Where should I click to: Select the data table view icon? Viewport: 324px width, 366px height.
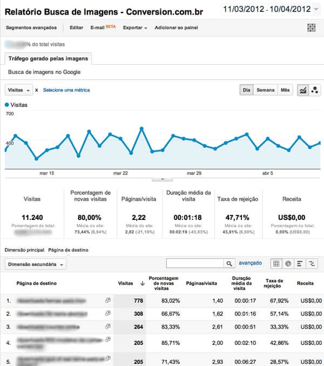276,264
